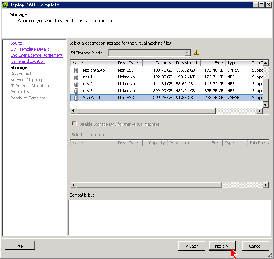
Task: Click the StarWind datastore icon
Action: (76, 98)
